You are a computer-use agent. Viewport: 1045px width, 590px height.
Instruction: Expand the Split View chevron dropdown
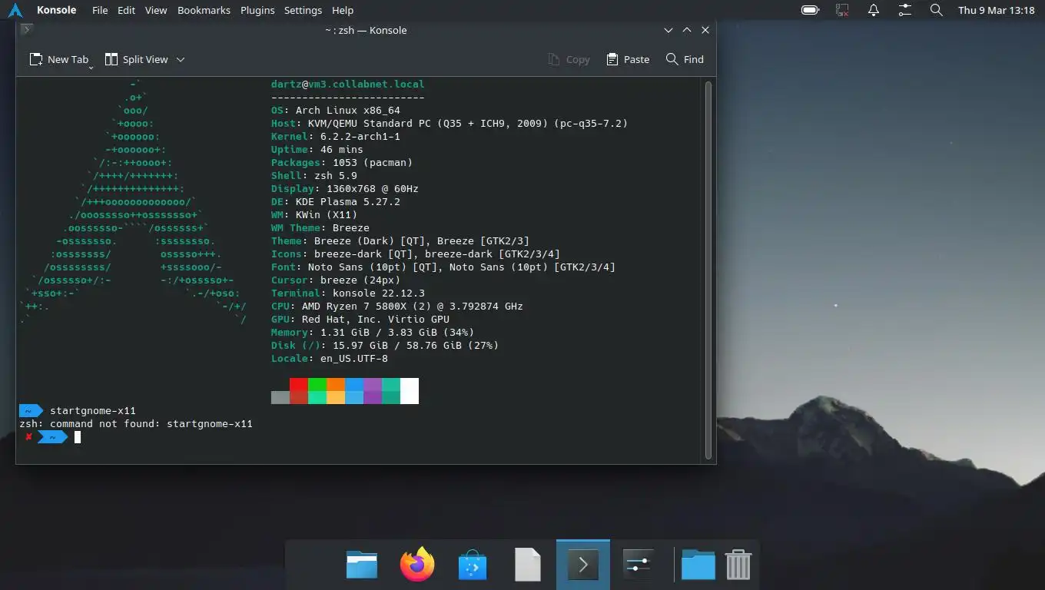(x=181, y=59)
